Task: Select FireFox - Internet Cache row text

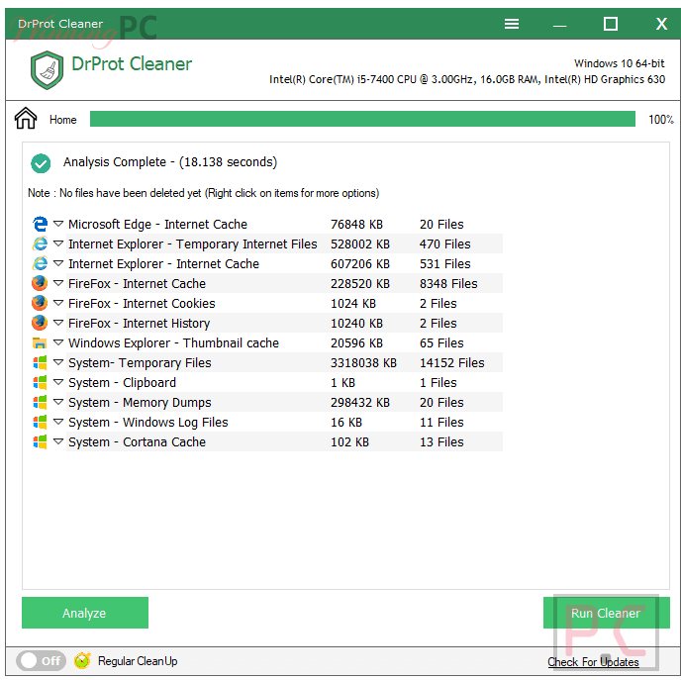Action: click(137, 283)
